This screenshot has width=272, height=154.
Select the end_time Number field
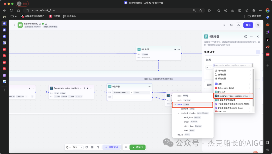pyautogui.click(x=193, y=118)
